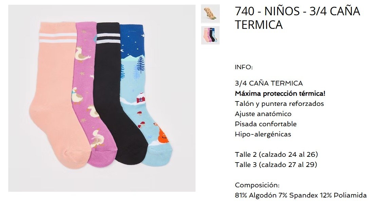The width and height of the screenshot is (377, 206).
Task: Click the Ajuste anatómico line
Action: pos(263,114)
